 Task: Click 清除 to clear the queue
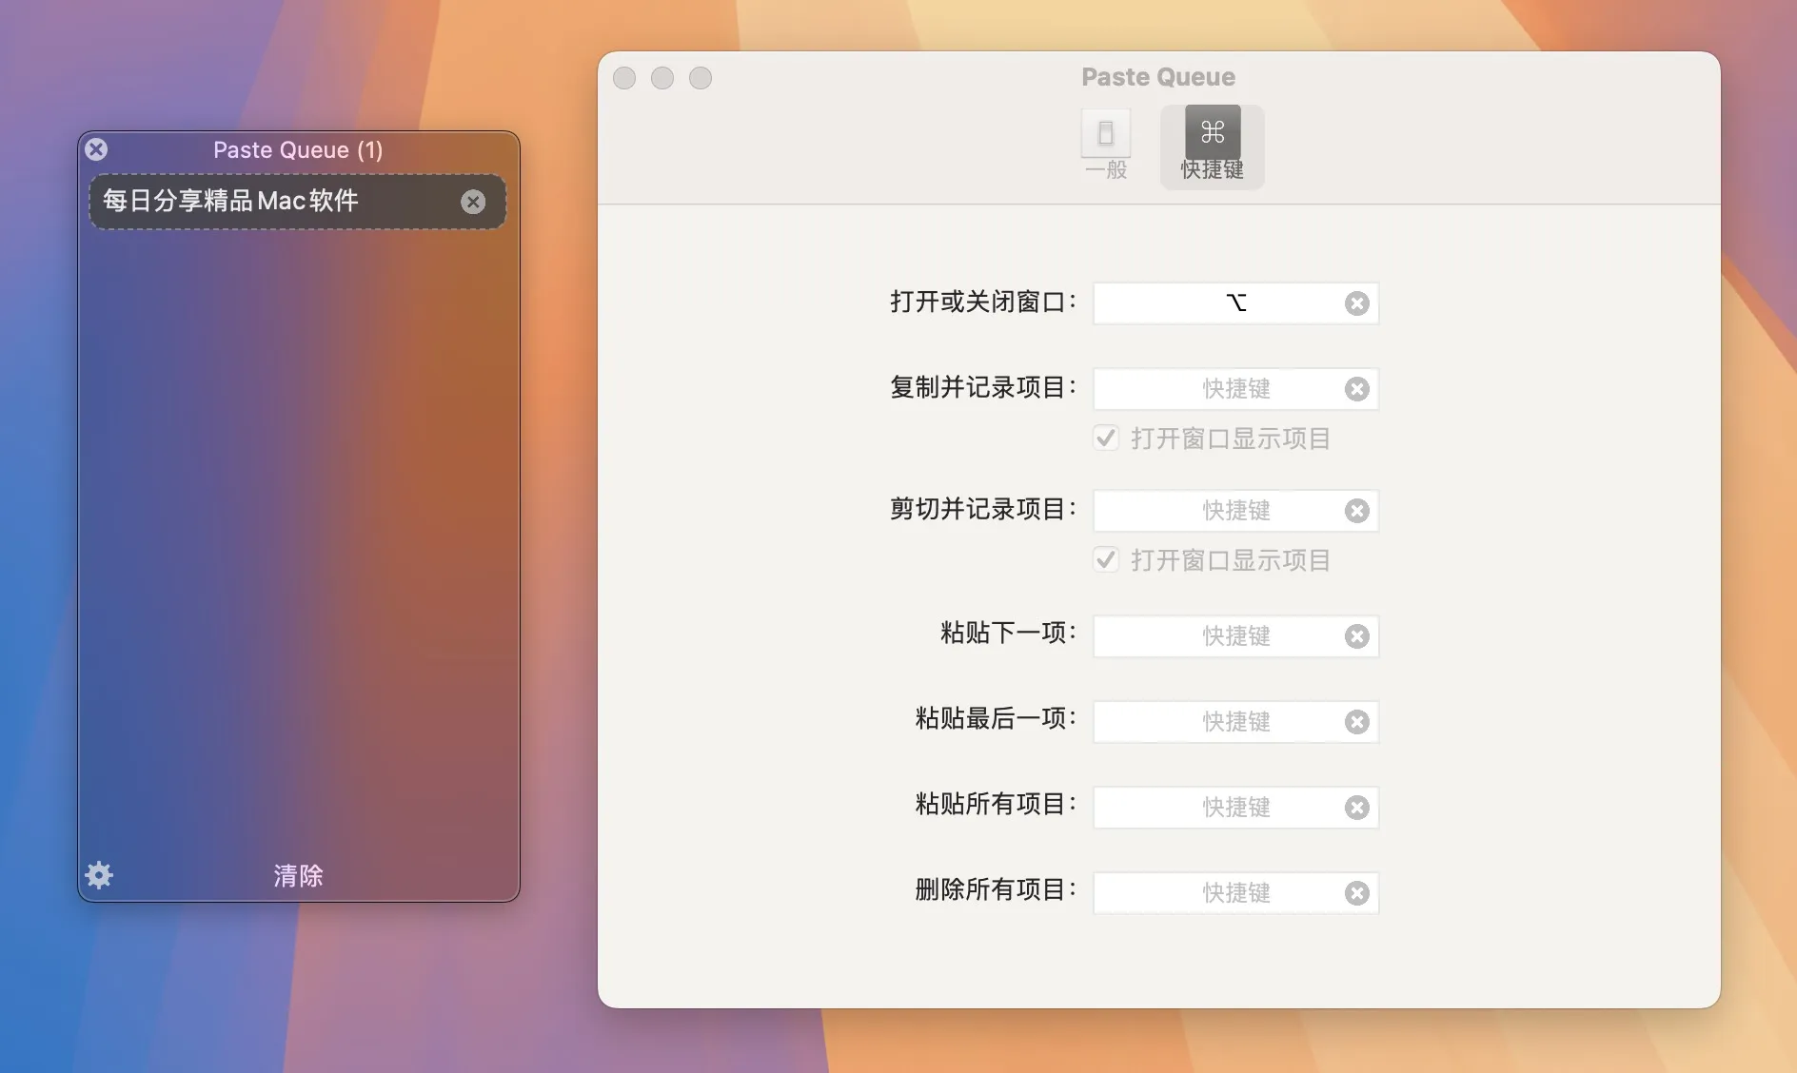(x=298, y=875)
